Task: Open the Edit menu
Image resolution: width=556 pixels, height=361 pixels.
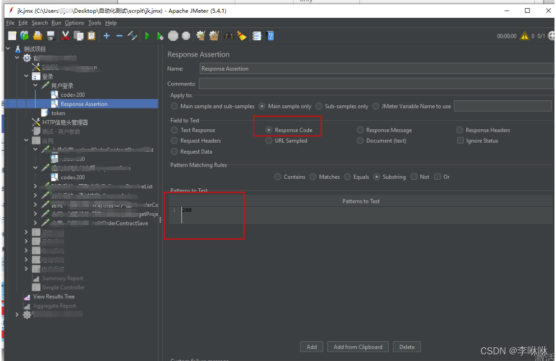Action: pos(23,23)
